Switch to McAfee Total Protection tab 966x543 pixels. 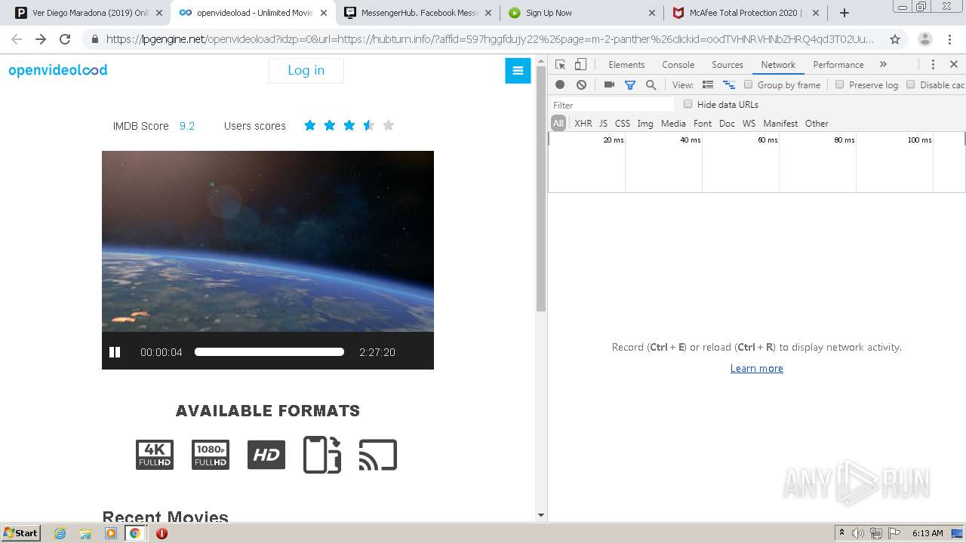(x=745, y=13)
